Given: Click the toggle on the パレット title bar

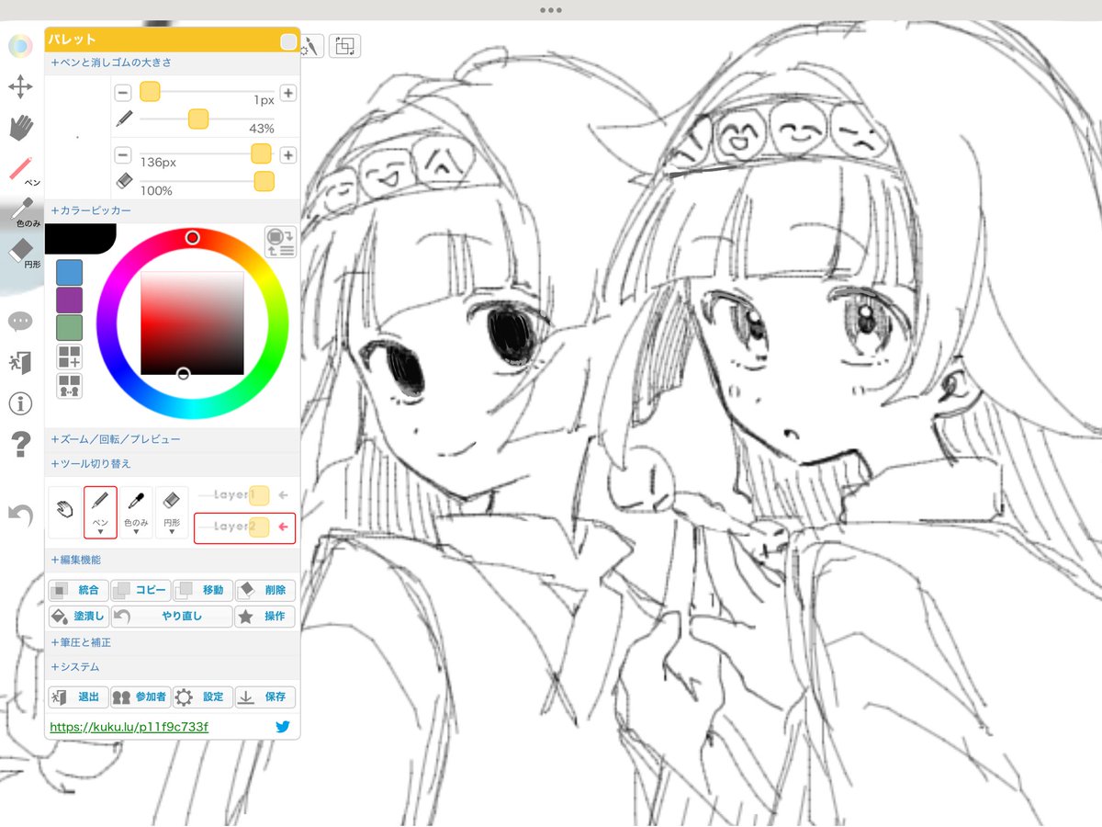Looking at the screenshot, I should coord(288,41).
